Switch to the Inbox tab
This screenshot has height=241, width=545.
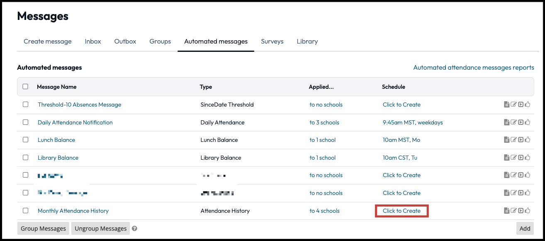tap(93, 41)
